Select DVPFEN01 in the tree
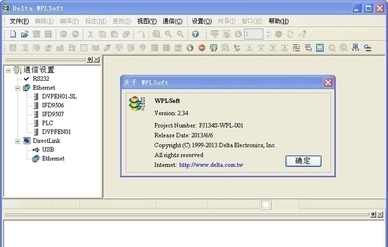 56,132
